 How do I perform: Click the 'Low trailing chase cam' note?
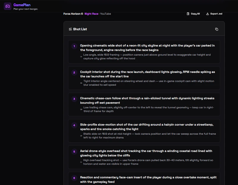coord(148,109)
